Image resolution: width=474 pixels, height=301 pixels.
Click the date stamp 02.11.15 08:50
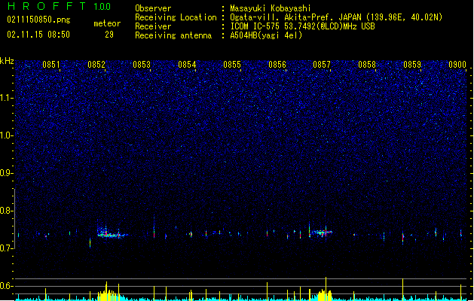38,35
